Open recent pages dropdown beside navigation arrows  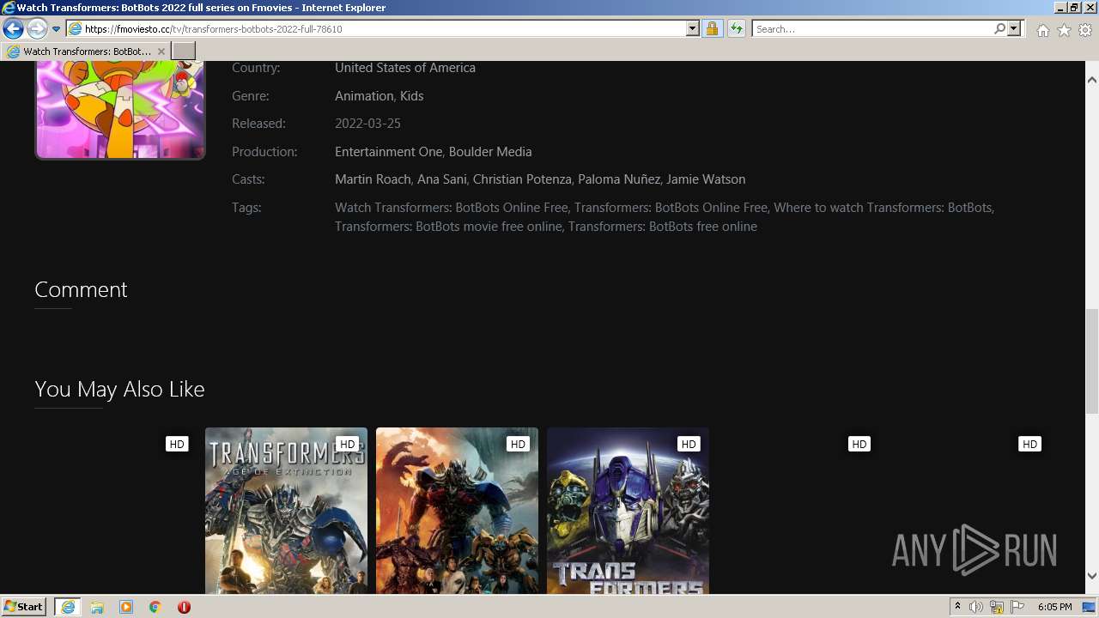coord(56,29)
